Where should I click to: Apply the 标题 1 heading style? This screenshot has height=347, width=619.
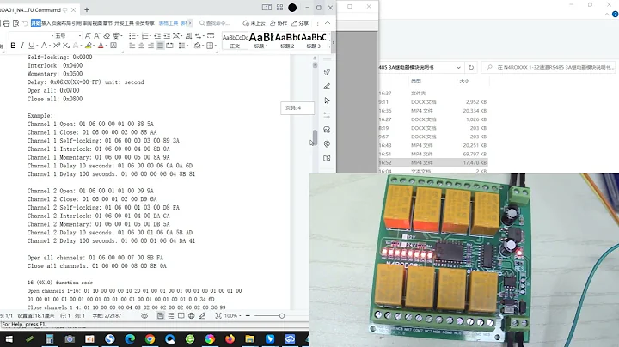[x=261, y=40]
